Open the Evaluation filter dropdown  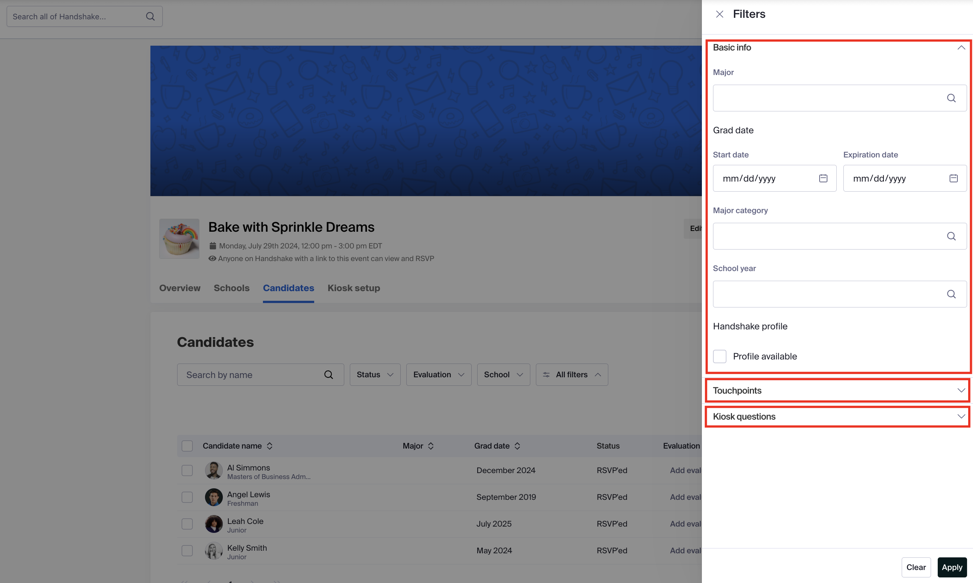pyautogui.click(x=439, y=375)
